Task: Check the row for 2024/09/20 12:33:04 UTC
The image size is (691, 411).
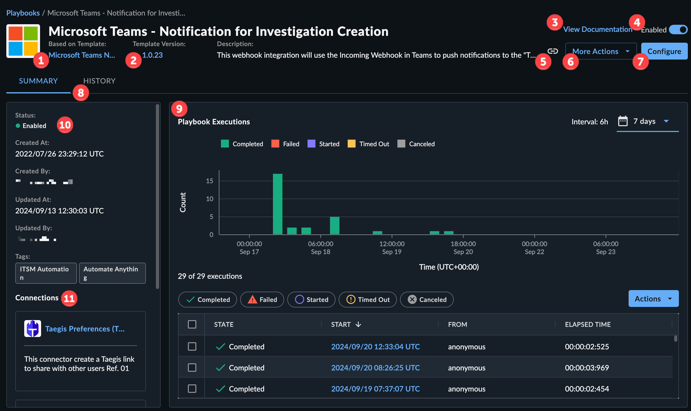Action: (x=192, y=346)
